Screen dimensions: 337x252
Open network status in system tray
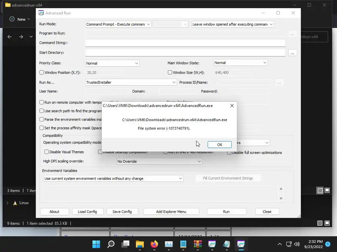(289, 244)
